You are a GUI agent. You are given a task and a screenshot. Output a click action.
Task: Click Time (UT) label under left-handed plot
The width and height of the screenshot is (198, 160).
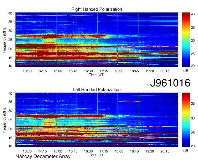click(x=97, y=155)
